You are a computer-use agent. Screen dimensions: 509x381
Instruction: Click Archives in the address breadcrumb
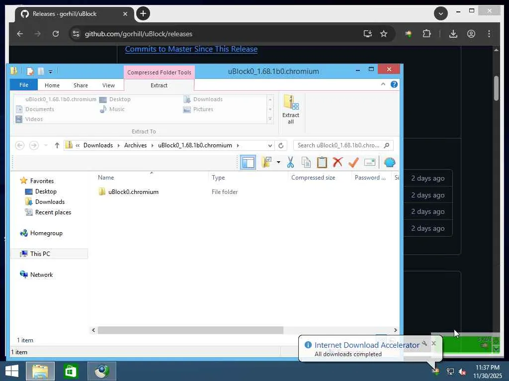(x=135, y=145)
